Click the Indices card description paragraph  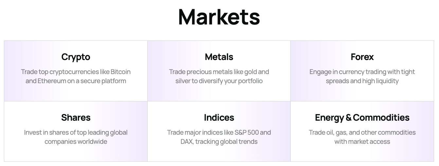pyautogui.click(x=219, y=137)
